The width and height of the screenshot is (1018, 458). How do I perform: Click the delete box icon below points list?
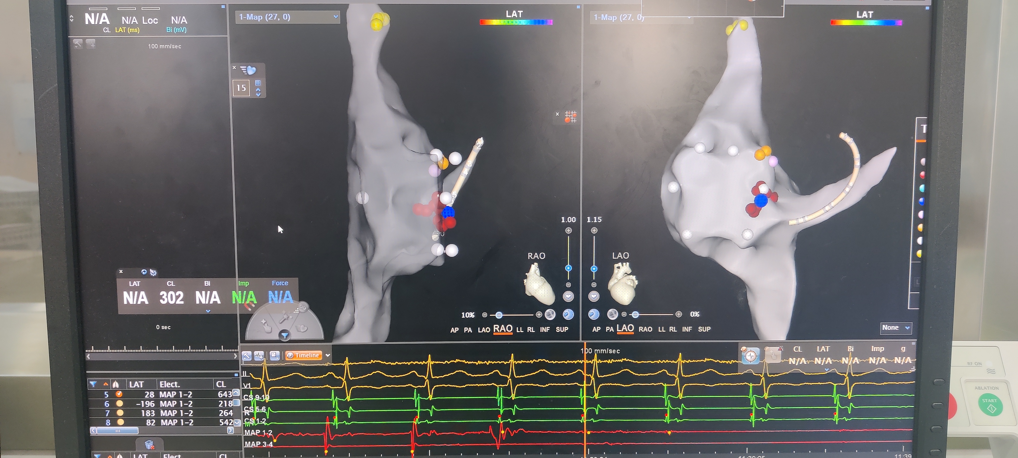pos(149,444)
